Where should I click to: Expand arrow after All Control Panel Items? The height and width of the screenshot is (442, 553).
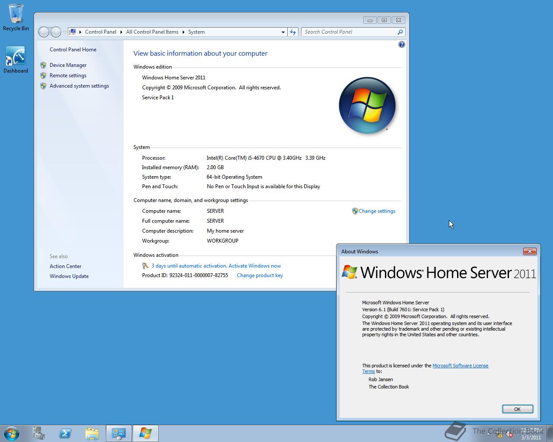click(184, 32)
